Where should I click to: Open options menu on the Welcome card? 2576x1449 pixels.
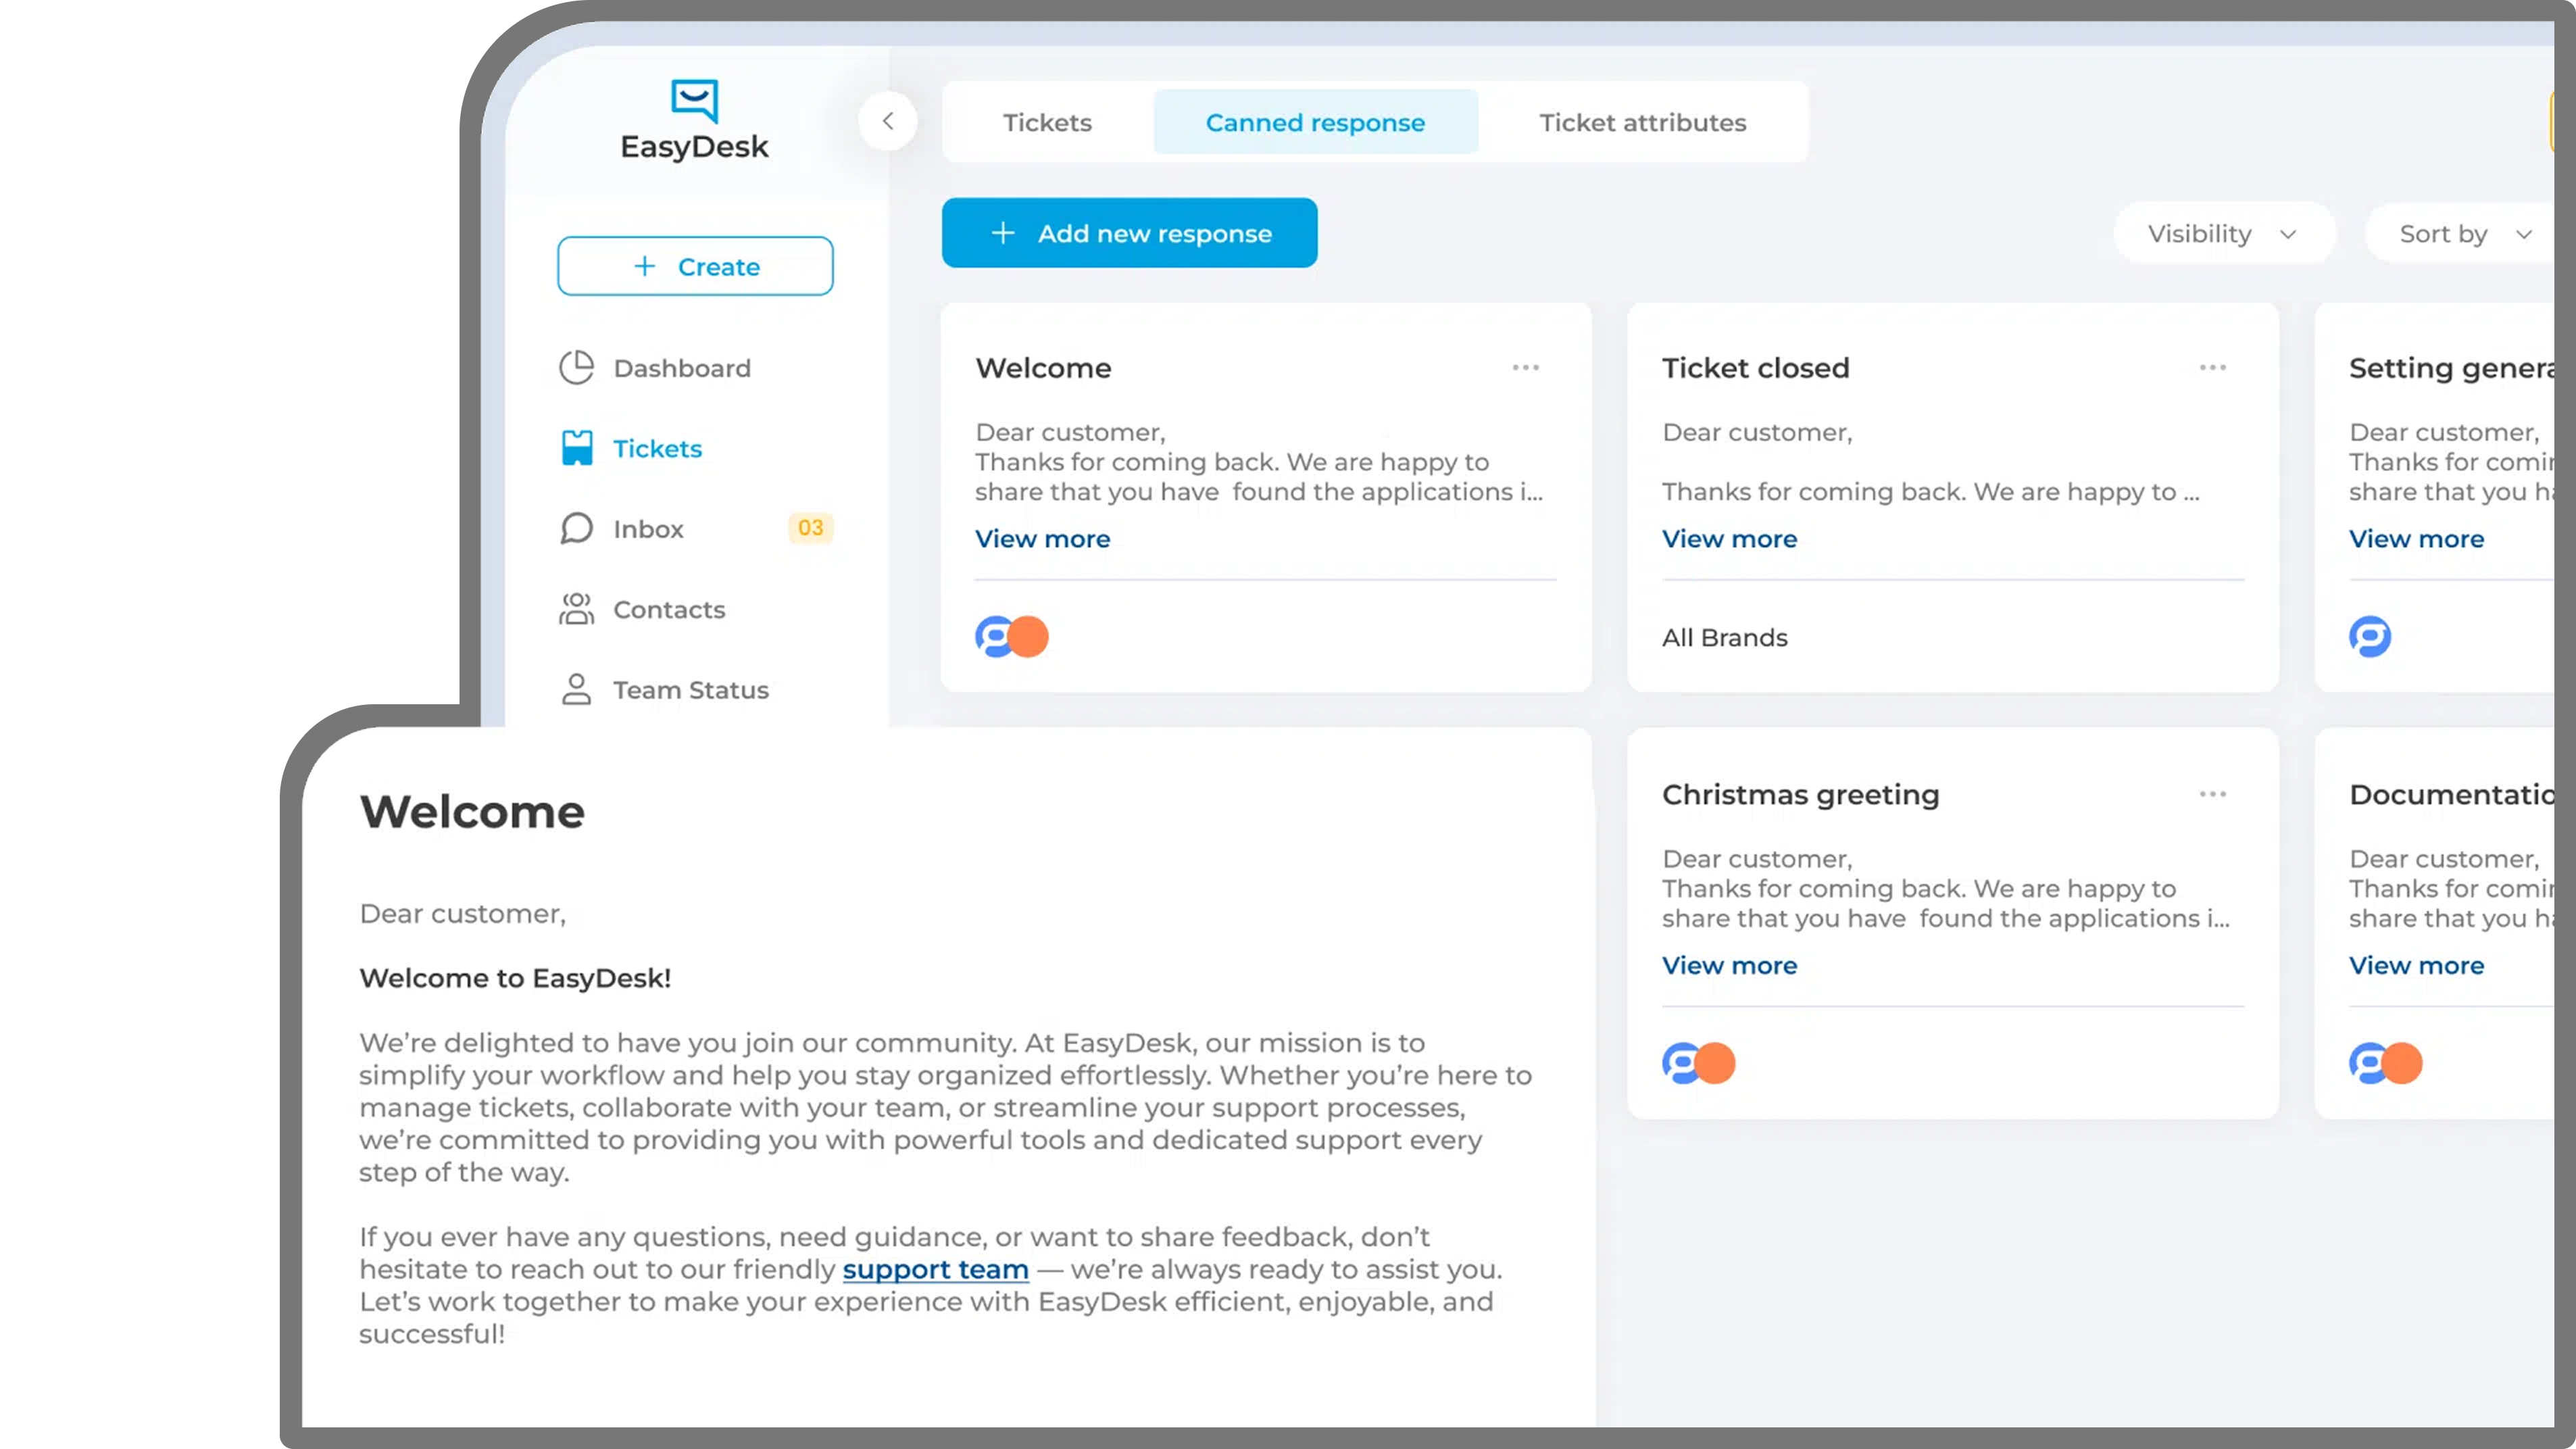[1525, 367]
